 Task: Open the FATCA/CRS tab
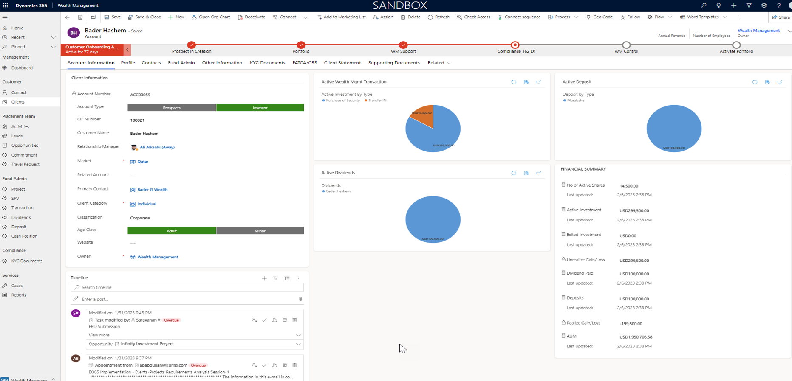[x=305, y=63]
